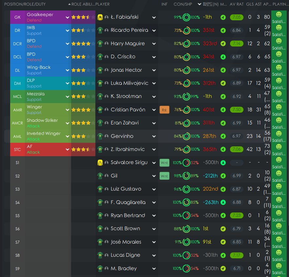This screenshot has width=289, height=277.
Task: Expand the DLP Support role dropdown
Action: click(x=67, y=83)
